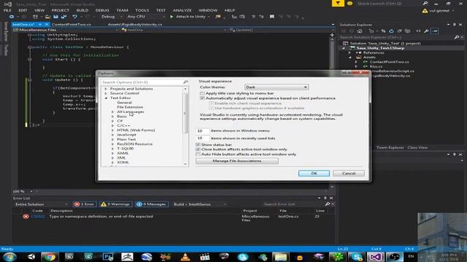Image resolution: width=467 pixels, height=262 pixels.
Task: Open the Debug configuration dropdown
Action: tap(112, 17)
